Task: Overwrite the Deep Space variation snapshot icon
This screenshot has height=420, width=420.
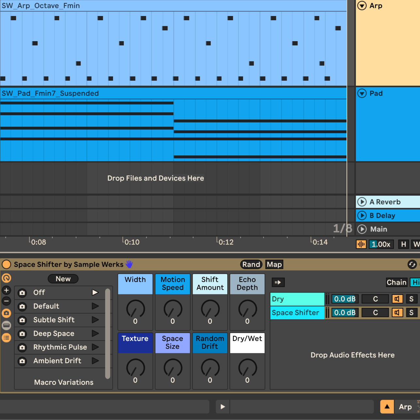Action: click(22, 333)
